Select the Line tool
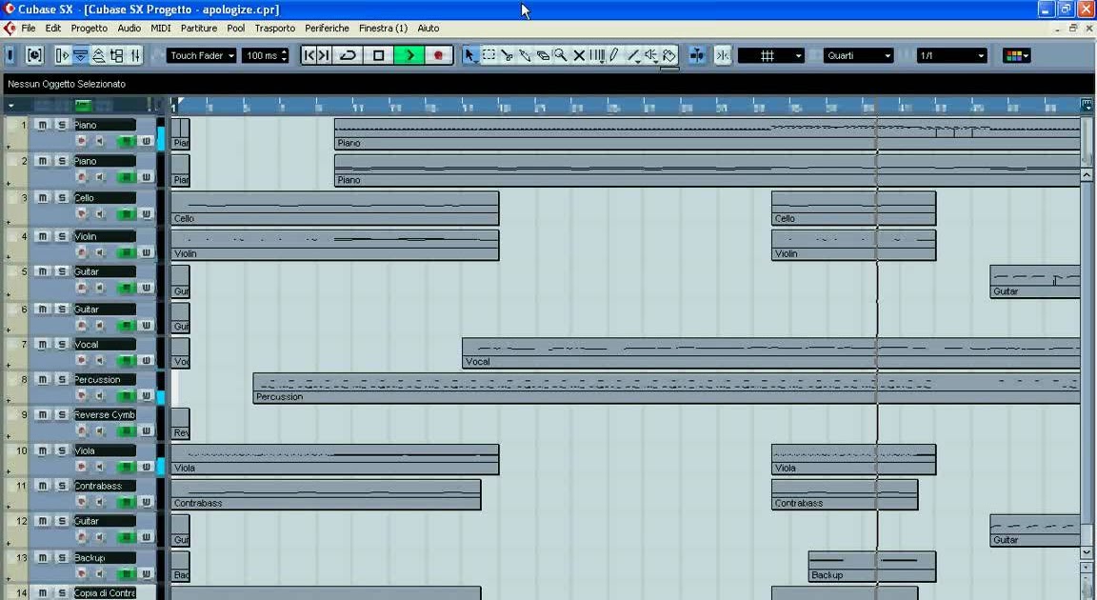1097x600 pixels. (633, 55)
